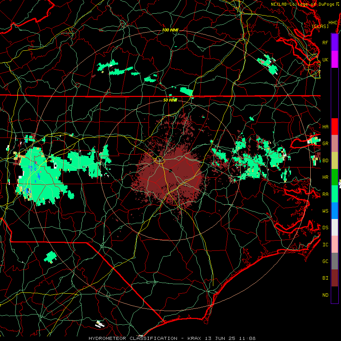The width and height of the screenshot is (341, 341).
Task: Click the 11:08 time stamp
Action: pos(247,338)
